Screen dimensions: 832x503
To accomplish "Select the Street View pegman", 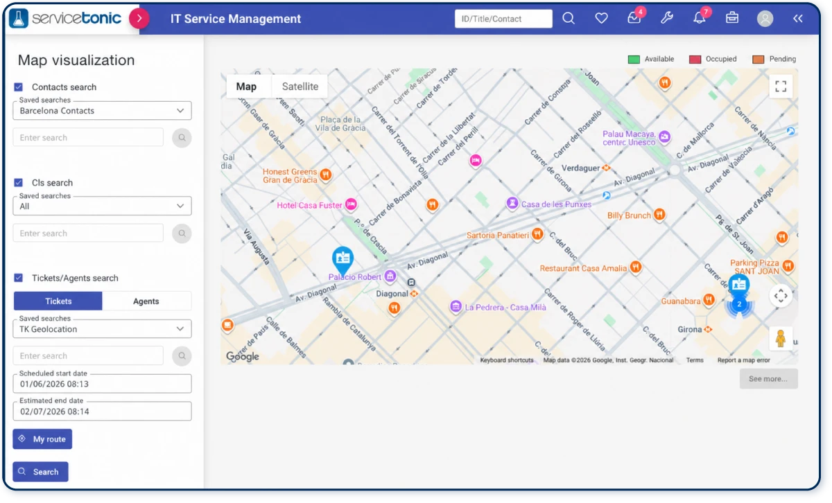I will click(781, 339).
